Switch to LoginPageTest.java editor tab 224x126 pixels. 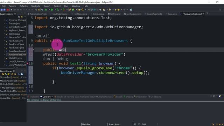pyautogui.click(x=153, y=14)
